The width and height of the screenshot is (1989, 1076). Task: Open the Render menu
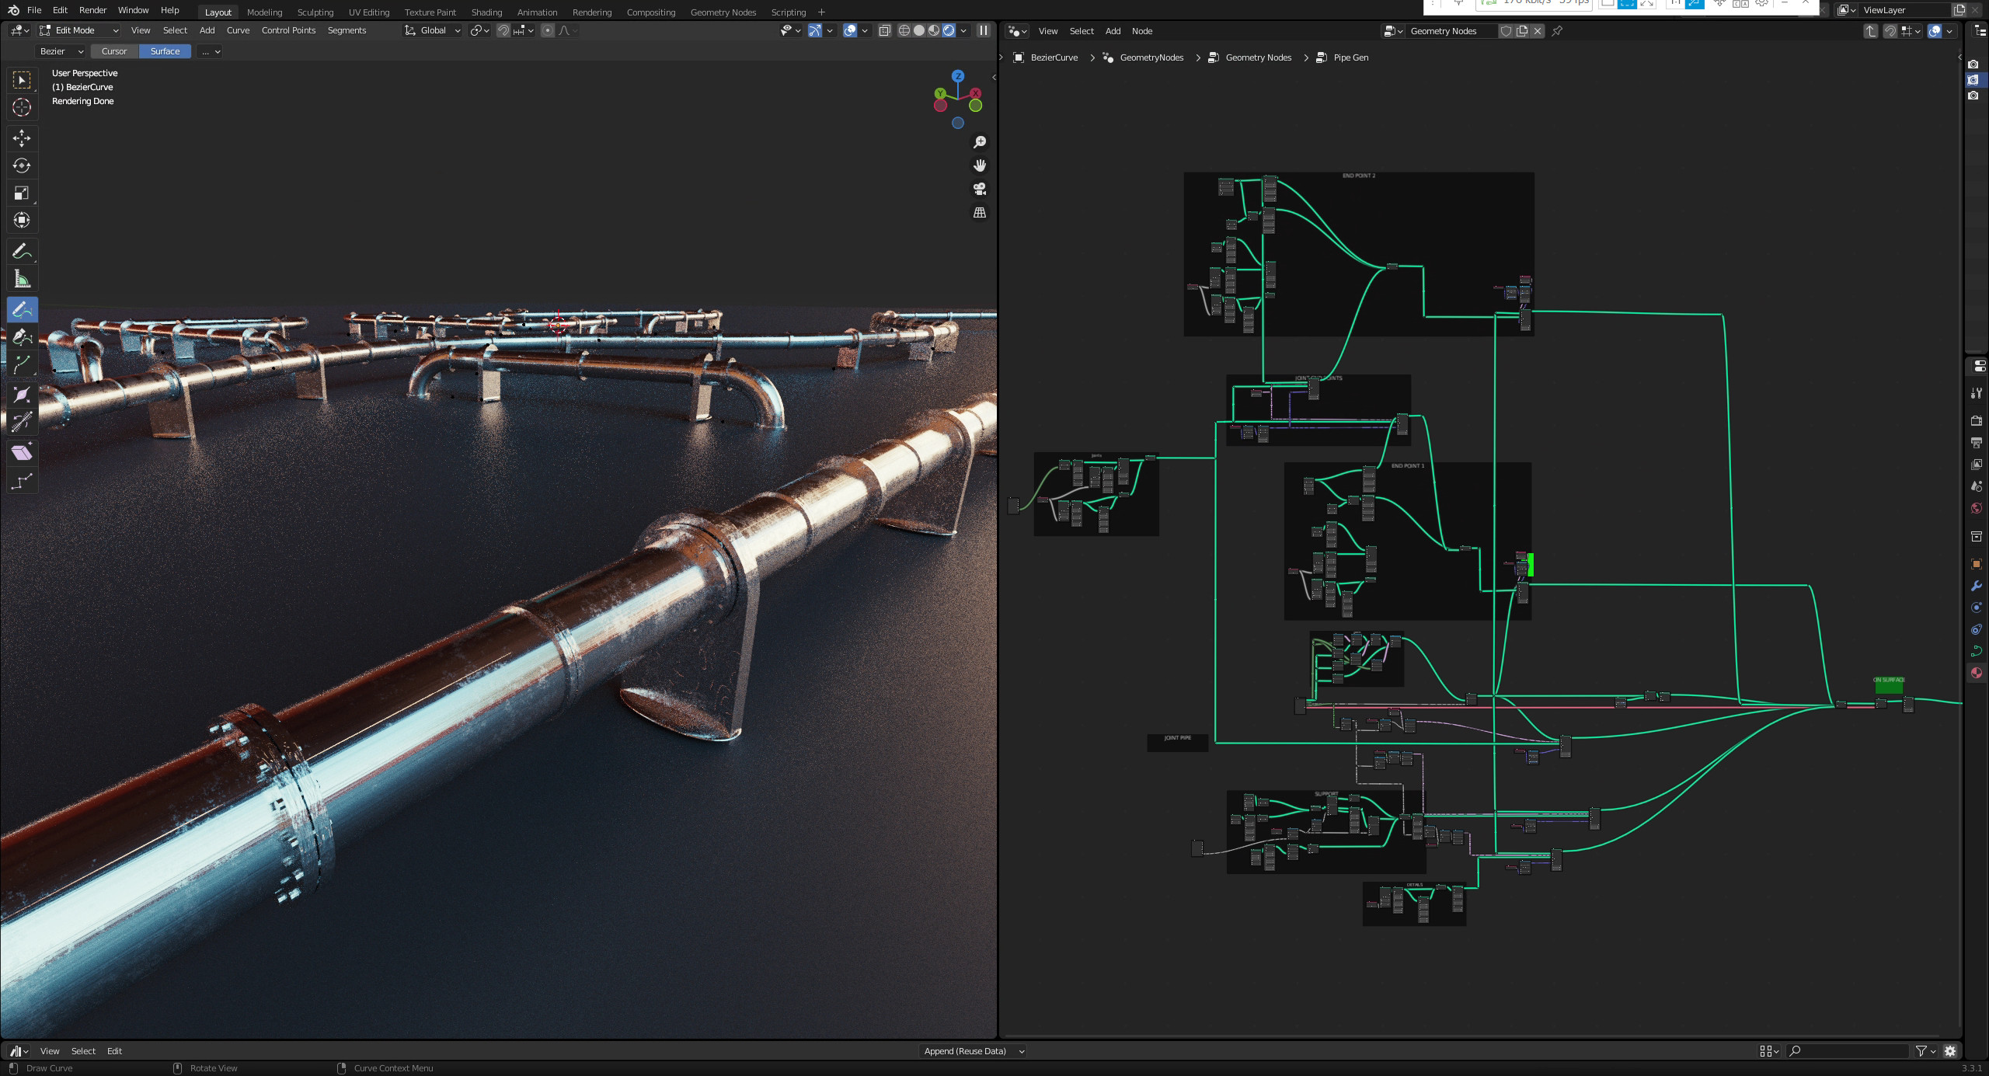pyautogui.click(x=92, y=10)
